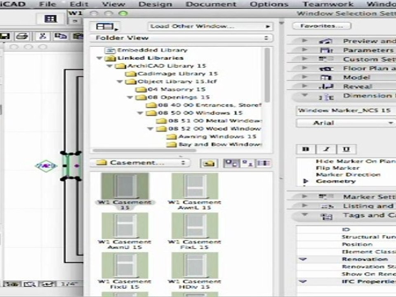Switch to large icons view
The image size is (396, 297).
point(231,163)
